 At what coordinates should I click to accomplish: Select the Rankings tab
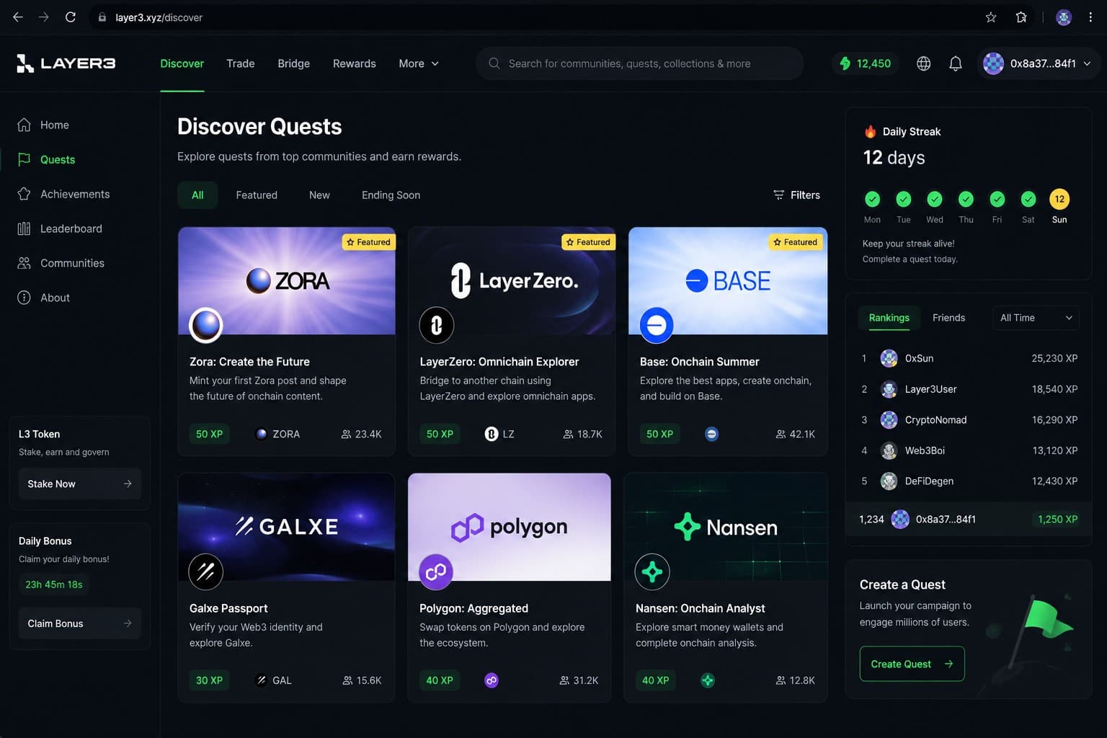click(x=889, y=318)
